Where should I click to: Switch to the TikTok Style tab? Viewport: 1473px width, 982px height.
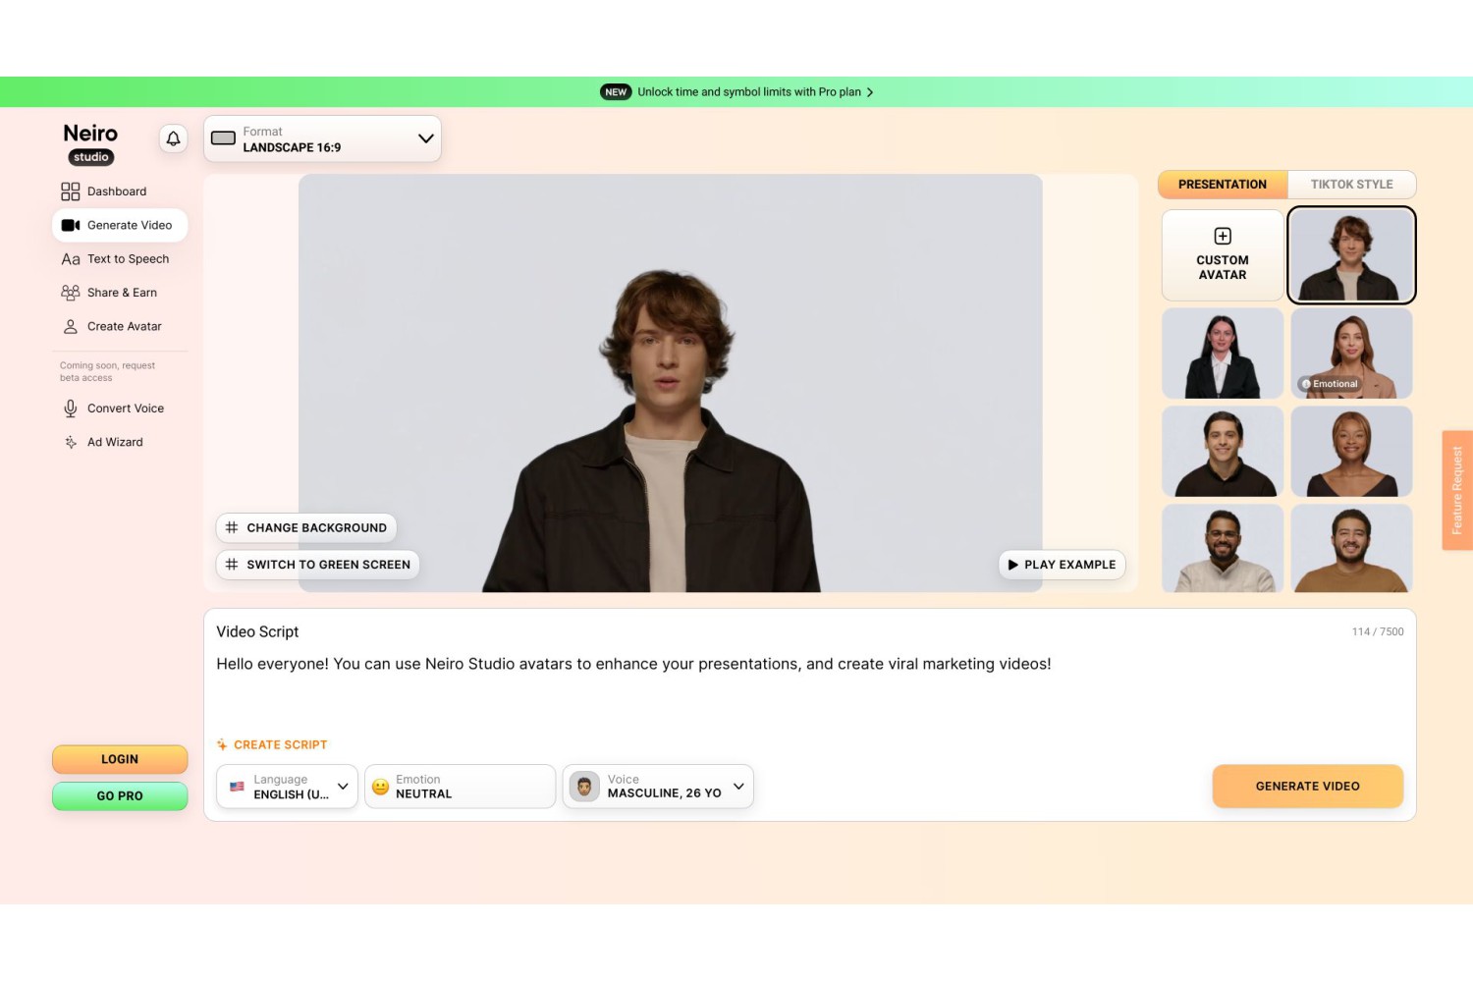(1351, 185)
